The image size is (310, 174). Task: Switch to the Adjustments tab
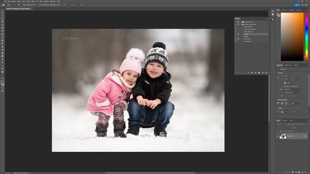[x=288, y=65]
